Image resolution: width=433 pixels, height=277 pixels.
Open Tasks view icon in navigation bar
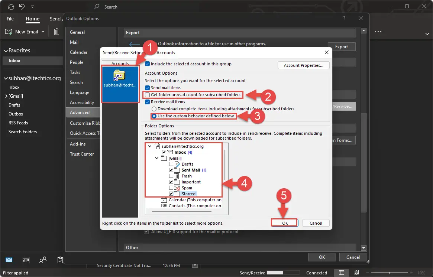[x=60, y=260]
